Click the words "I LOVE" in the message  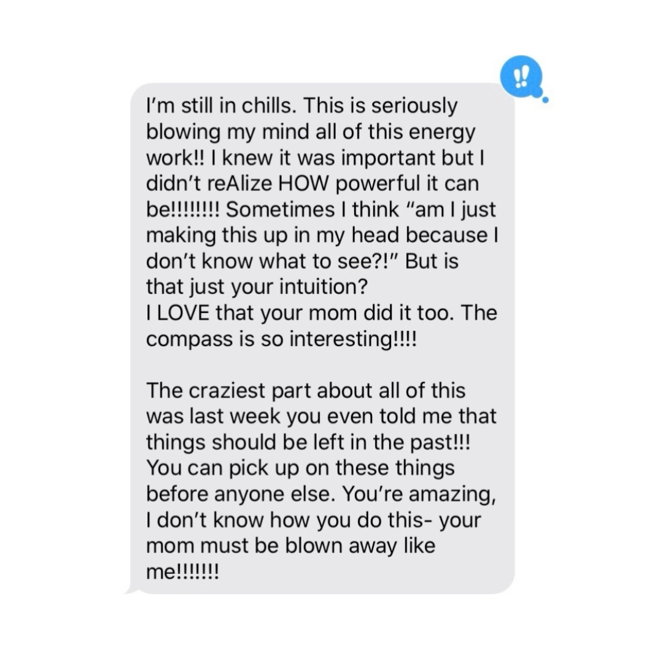[x=177, y=313]
